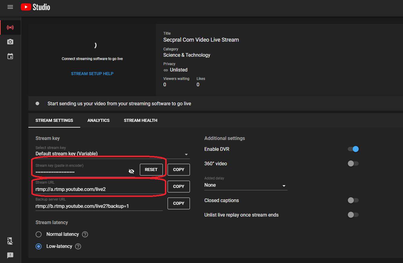The height and width of the screenshot is (263, 403).
Task: Switch to the Stream Health tab
Action: 140,120
